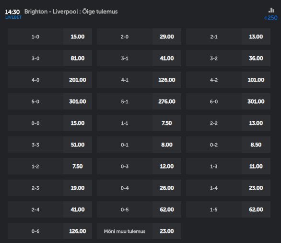Open the statistics bar chart icon
Viewport: 281px width, 243px height.
271,10
